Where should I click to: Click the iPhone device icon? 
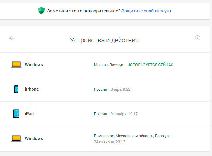click(16, 89)
